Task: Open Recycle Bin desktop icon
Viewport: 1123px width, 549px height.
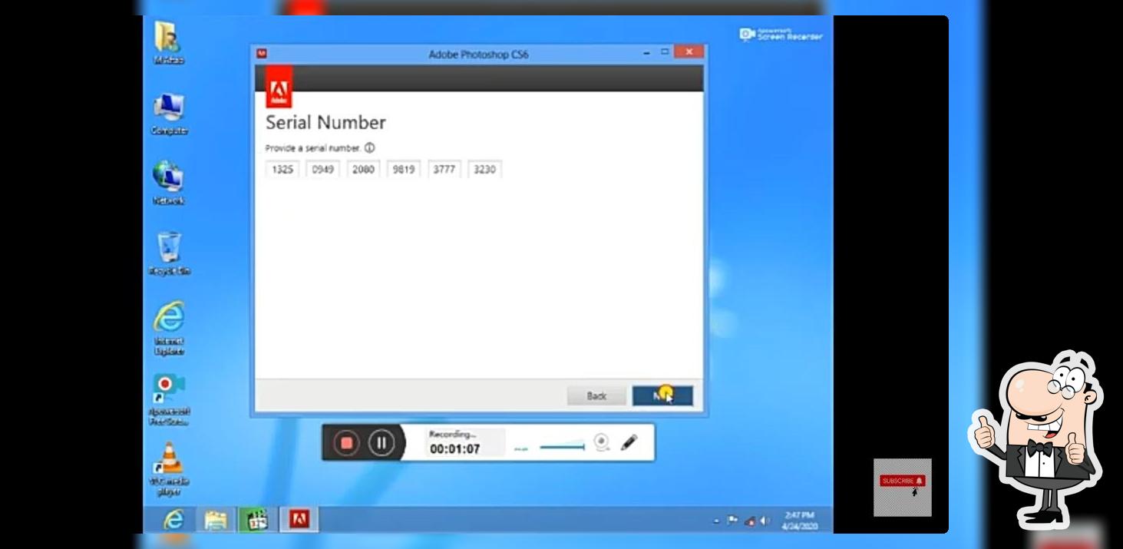Action: (170, 253)
